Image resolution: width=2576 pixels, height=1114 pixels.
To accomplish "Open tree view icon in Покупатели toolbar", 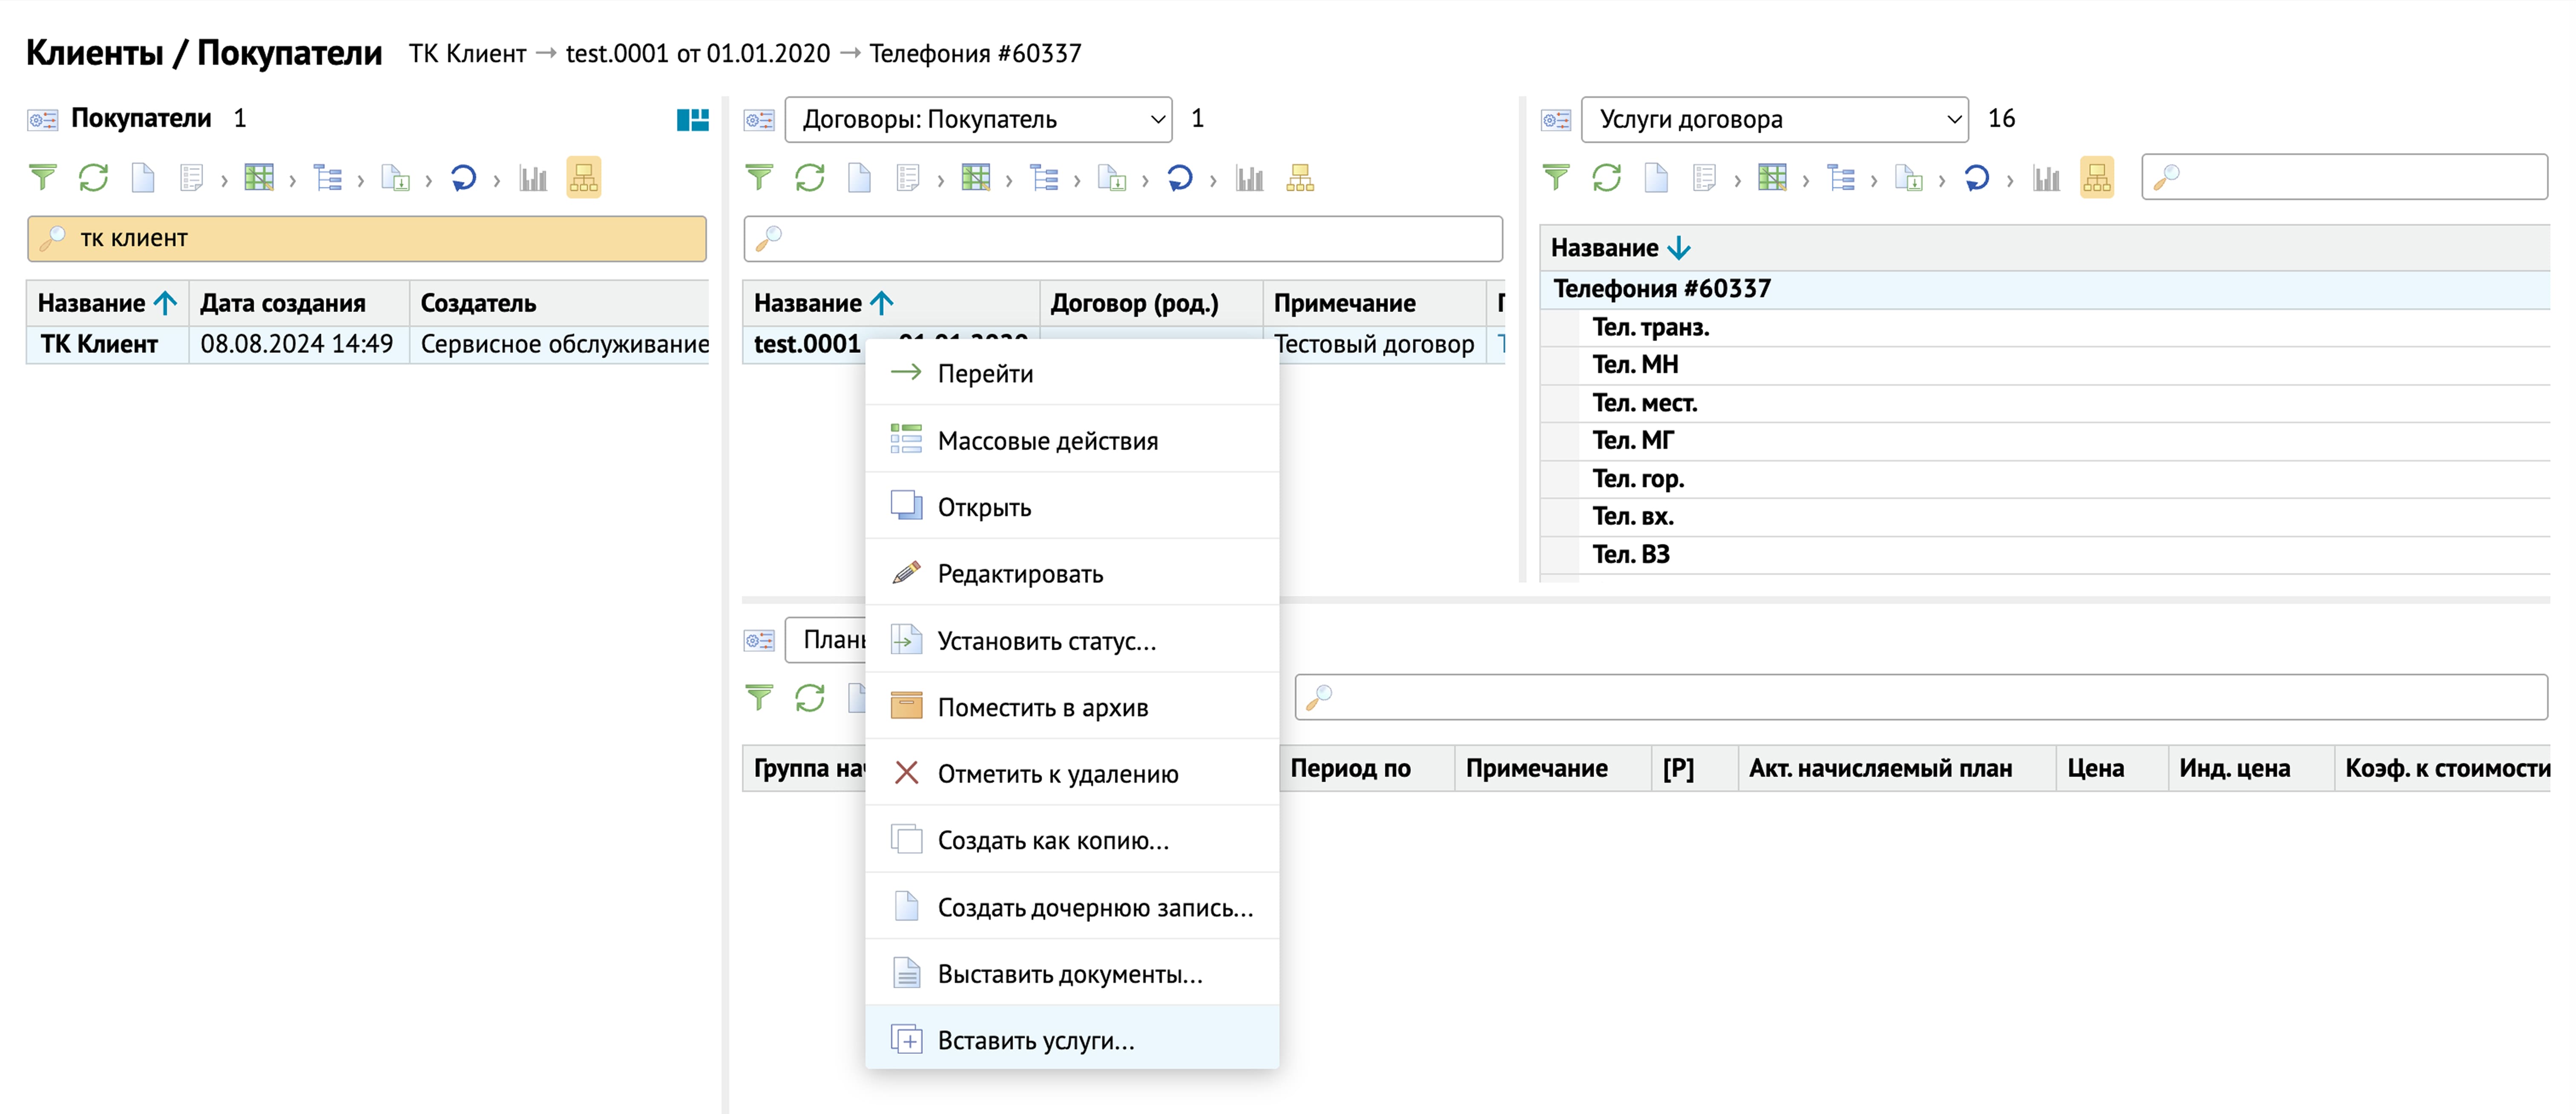I will click(x=327, y=178).
